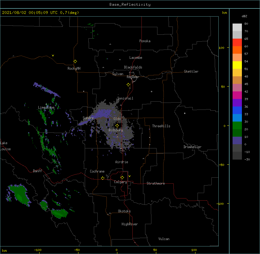The width and height of the screenshot is (260, 254).
Task: Click the white asterisk above Limestone label
Action: 46,104
